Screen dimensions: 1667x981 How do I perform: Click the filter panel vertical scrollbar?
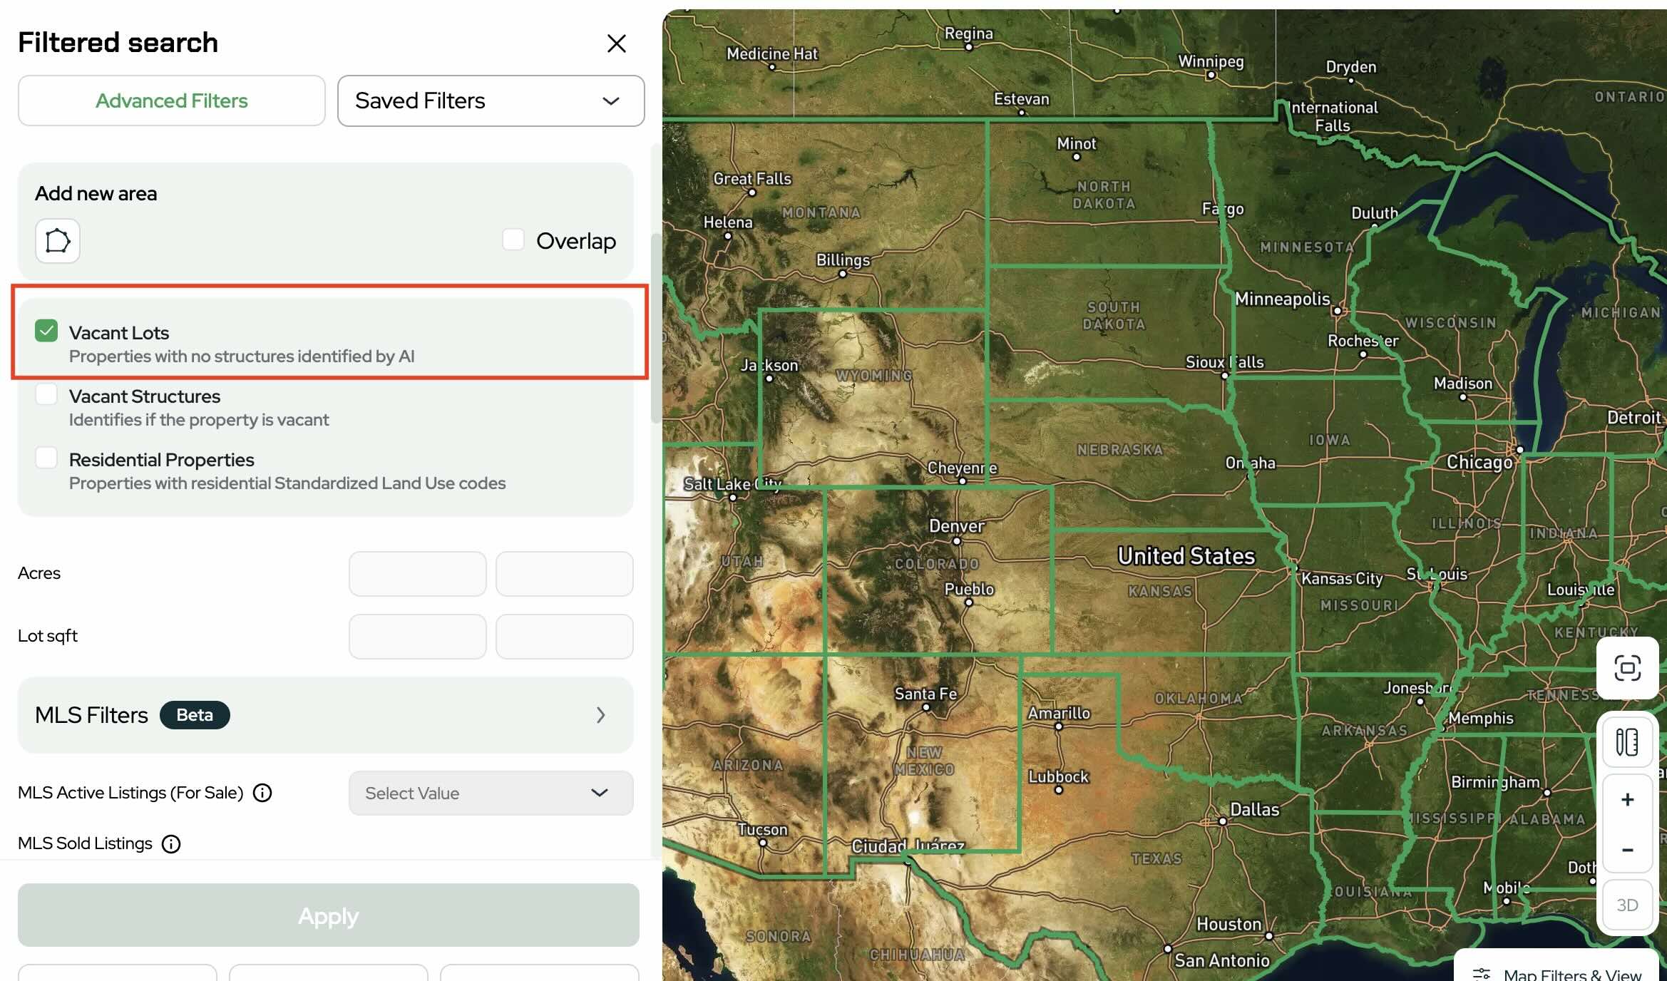655,328
